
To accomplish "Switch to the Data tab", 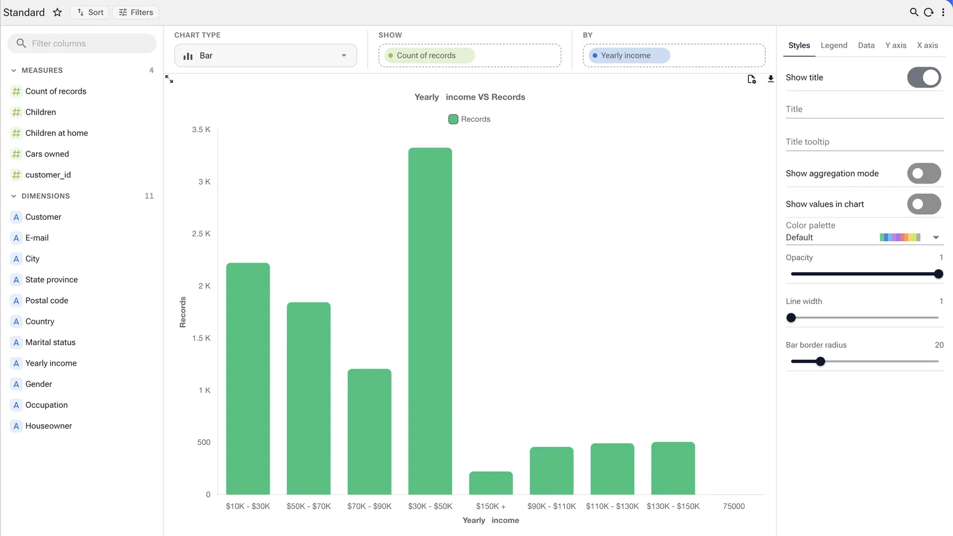I will pos(866,45).
